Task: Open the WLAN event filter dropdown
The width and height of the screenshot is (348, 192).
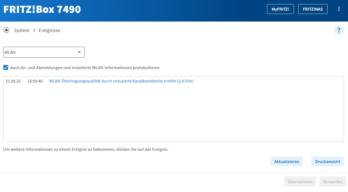Action: click(x=44, y=52)
